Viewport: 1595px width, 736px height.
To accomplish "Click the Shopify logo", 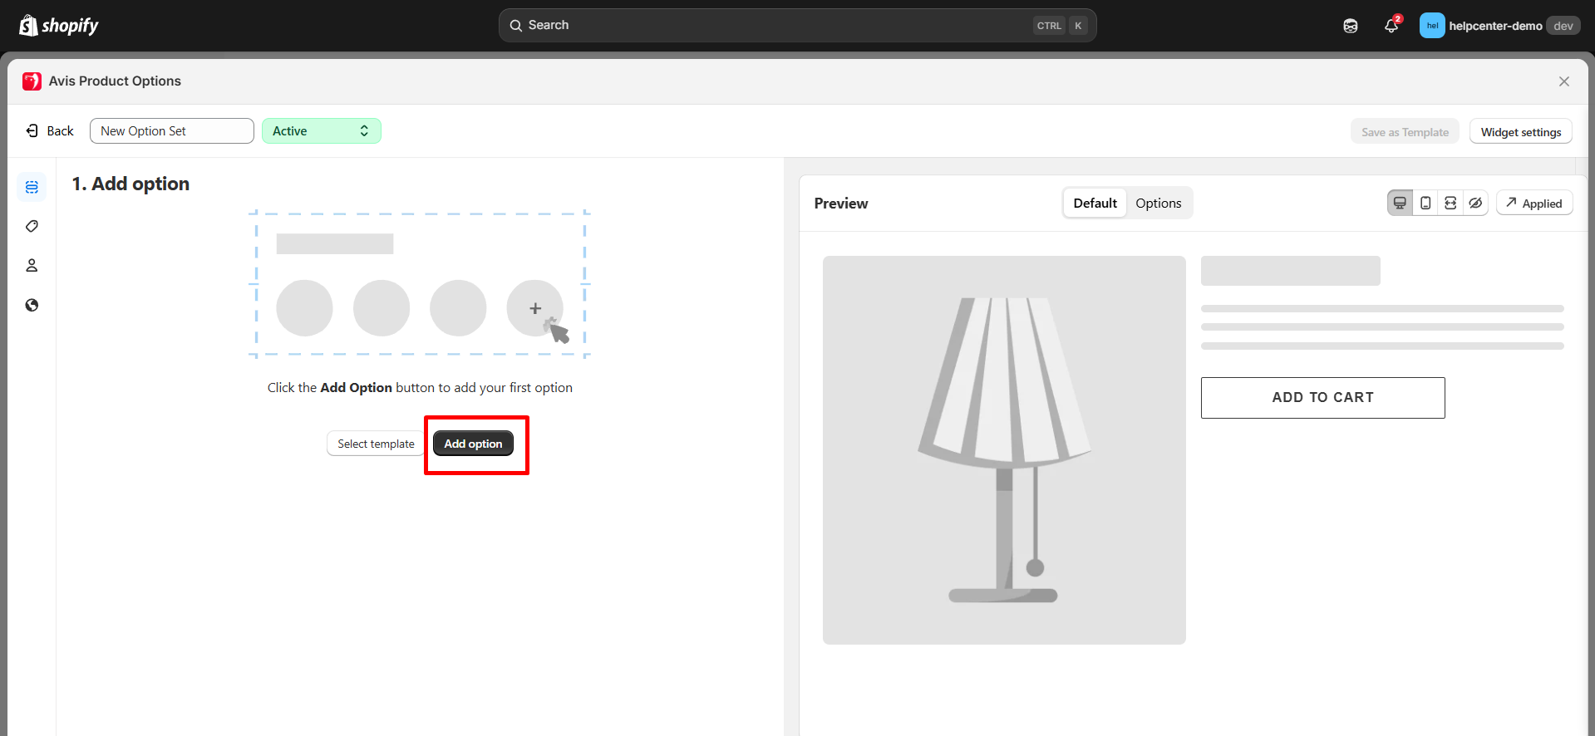I will point(58,26).
